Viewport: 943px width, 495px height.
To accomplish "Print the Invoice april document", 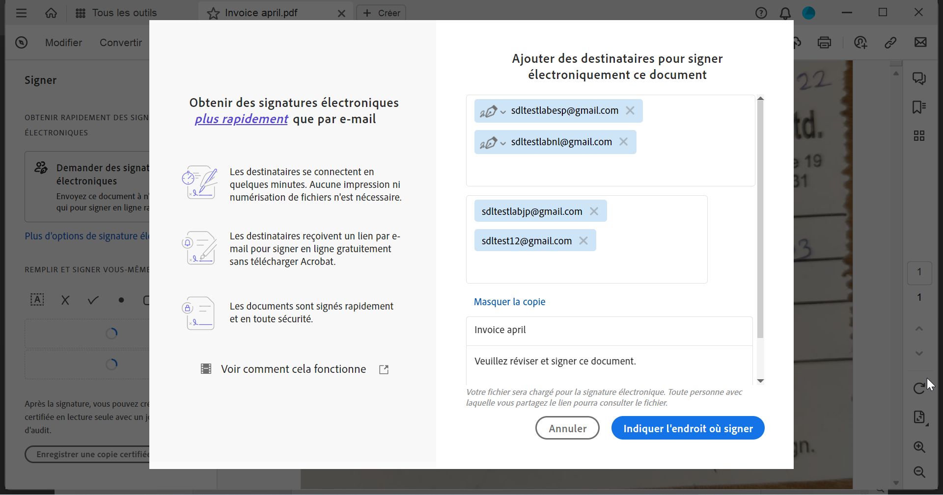I will click(x=825, y=43).
